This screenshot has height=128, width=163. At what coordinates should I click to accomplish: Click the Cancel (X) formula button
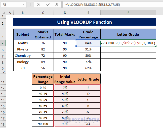pos(39,5)
